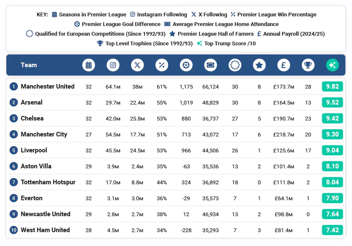Click Manchester City's £218.7m payroll value
This screenshot has width=352, height=246.
point(284,134)
